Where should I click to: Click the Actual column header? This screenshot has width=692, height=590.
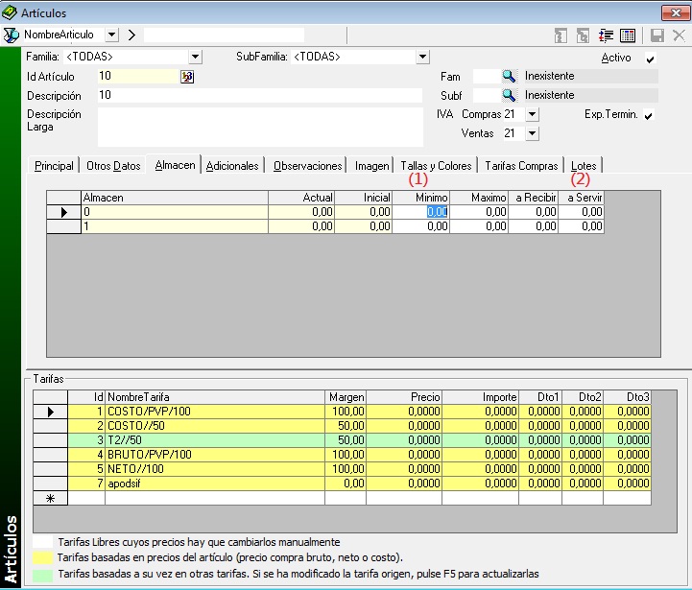(301, 198)
